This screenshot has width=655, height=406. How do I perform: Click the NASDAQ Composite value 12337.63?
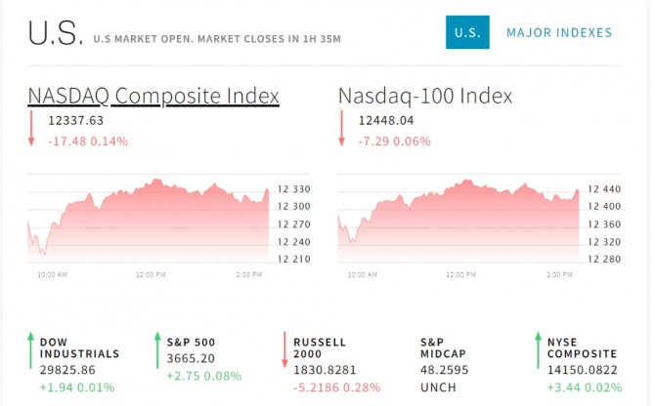point(75,121)
